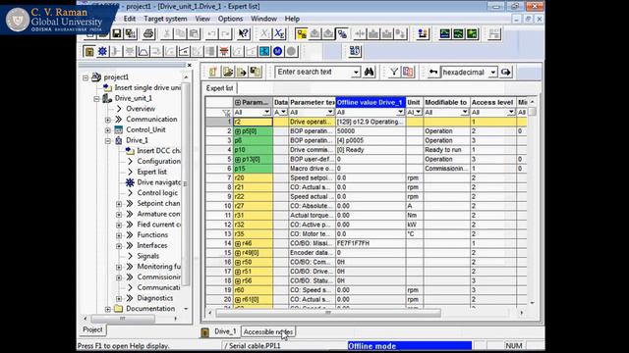Click the Disconnect from target system icon
Image resolution: width=629 pixels, height=353 pixels.
(342, 33)
